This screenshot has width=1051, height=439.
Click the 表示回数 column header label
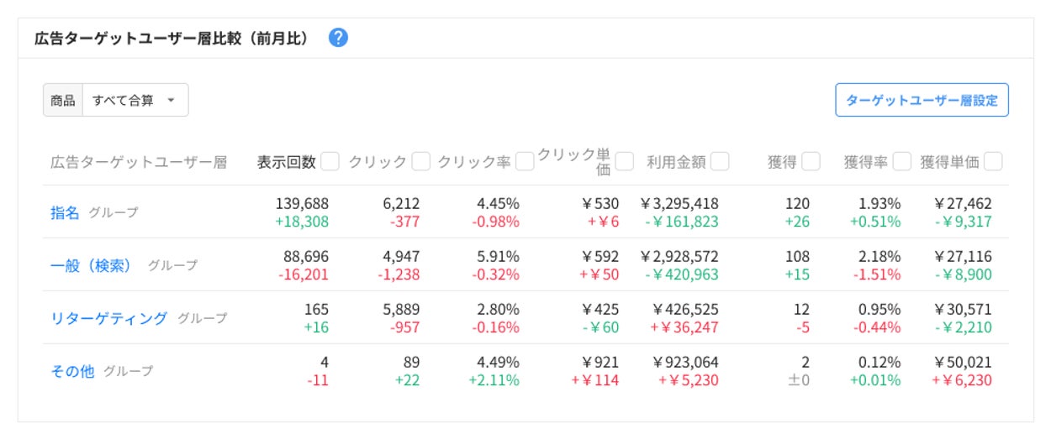point(286,162)
